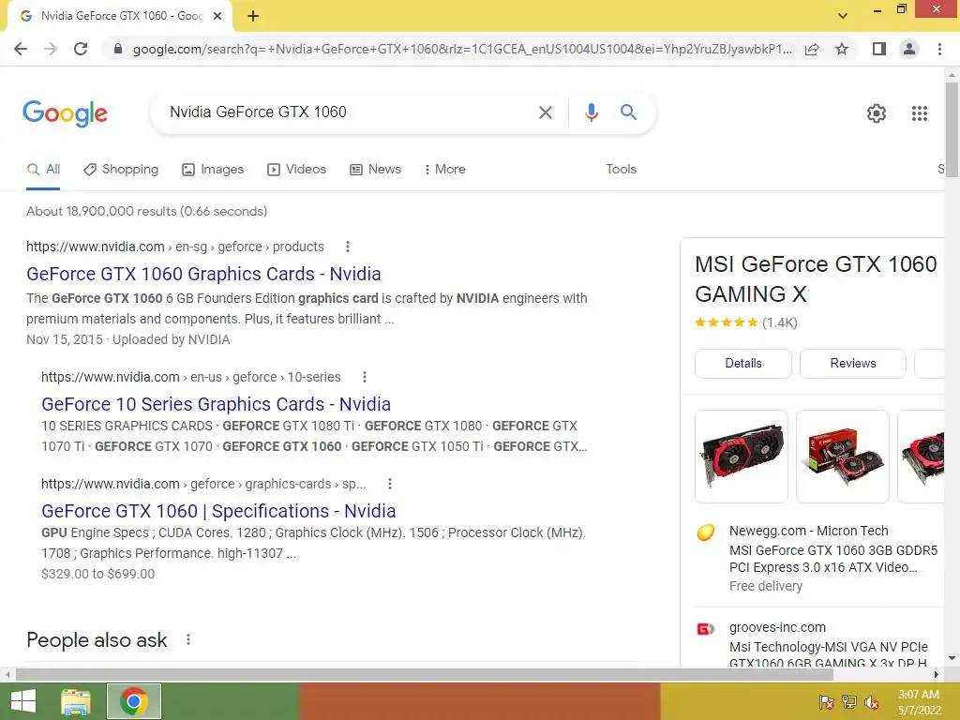View first MSI graphics card thumbnail
The width and height of the screenshot is (960, 720).
[742, 457]
